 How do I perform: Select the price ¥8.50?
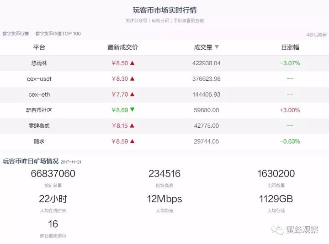[x=120, y=63]
